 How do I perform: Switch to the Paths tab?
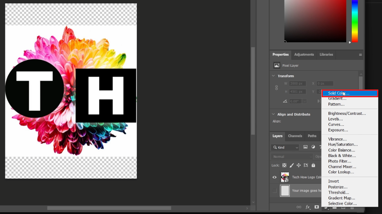(x=312, y=136)
